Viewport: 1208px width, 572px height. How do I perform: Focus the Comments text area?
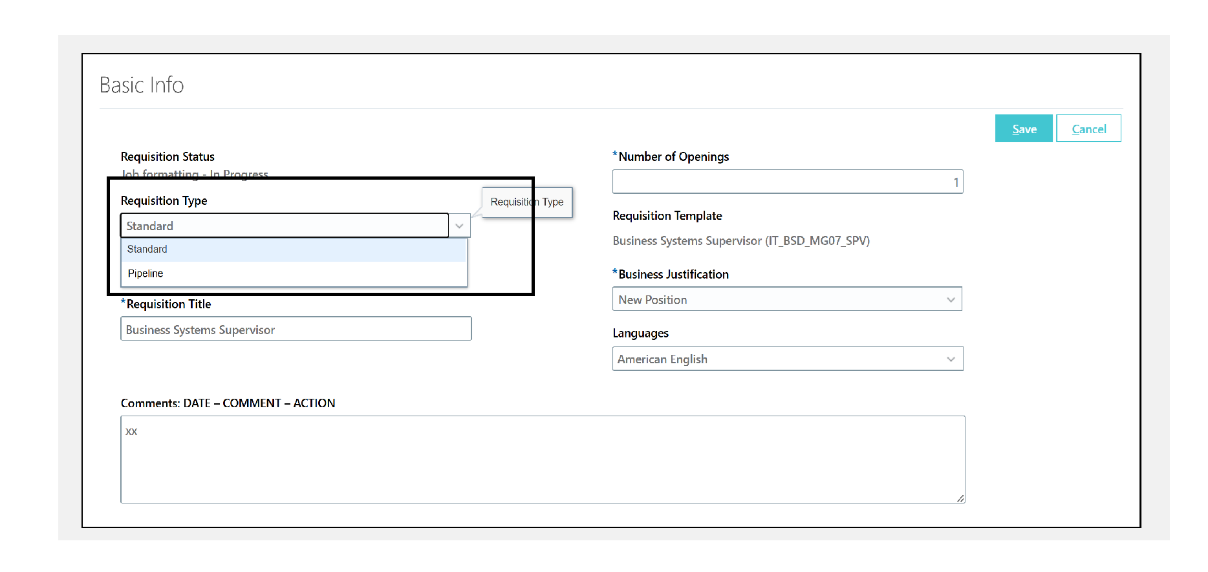(543, 460)
